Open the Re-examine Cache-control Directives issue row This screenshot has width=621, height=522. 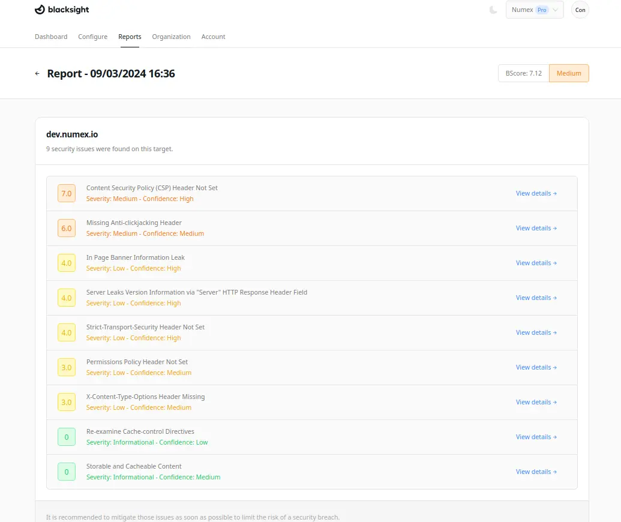[x=140, y=432]
